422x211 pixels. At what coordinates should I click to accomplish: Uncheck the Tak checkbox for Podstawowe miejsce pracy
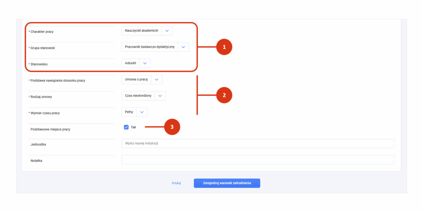126,127
